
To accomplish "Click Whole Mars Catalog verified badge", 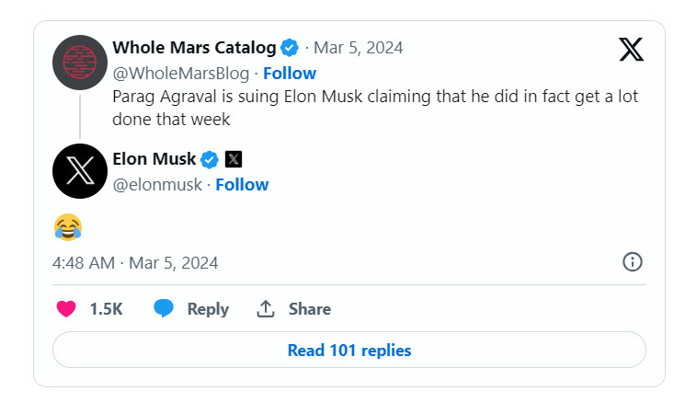I will 290,48.
